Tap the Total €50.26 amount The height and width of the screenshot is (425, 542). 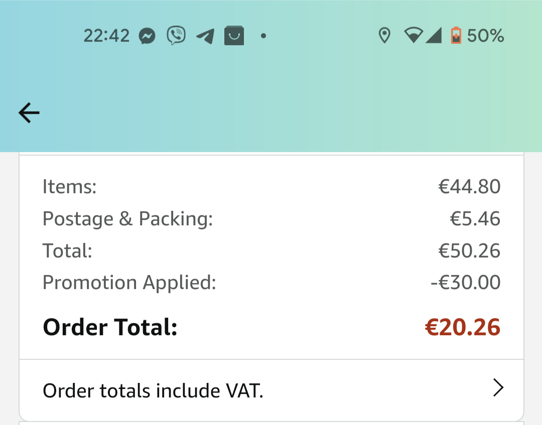click(469, 250)
